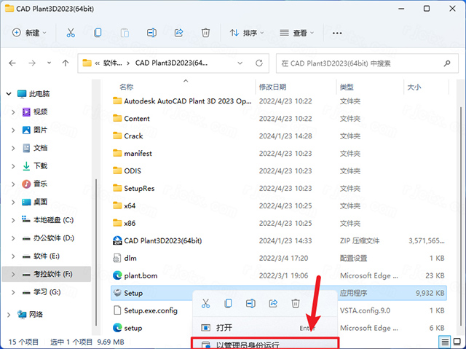Click Delete icon in the context menu
Image resolution: width=466 pixels, height=349 pixels.
tap(296, 304)
